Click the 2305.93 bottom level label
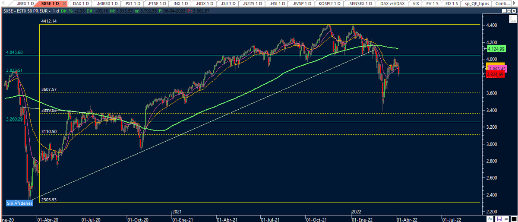518x222 pixels. pos(49,200)
